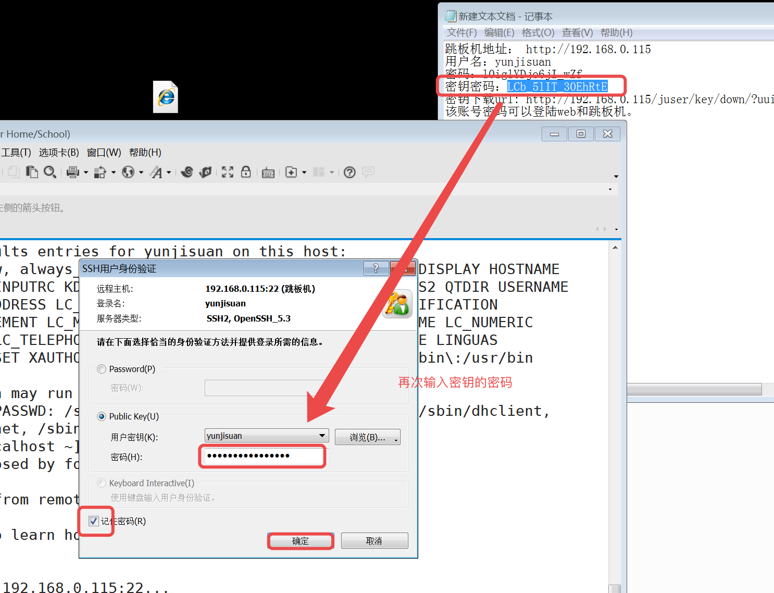The width and height of the screenshot is (774, 593).
Task: Expand the 用户密钥 yunjisuan dropdown
Action: [322, 436]
